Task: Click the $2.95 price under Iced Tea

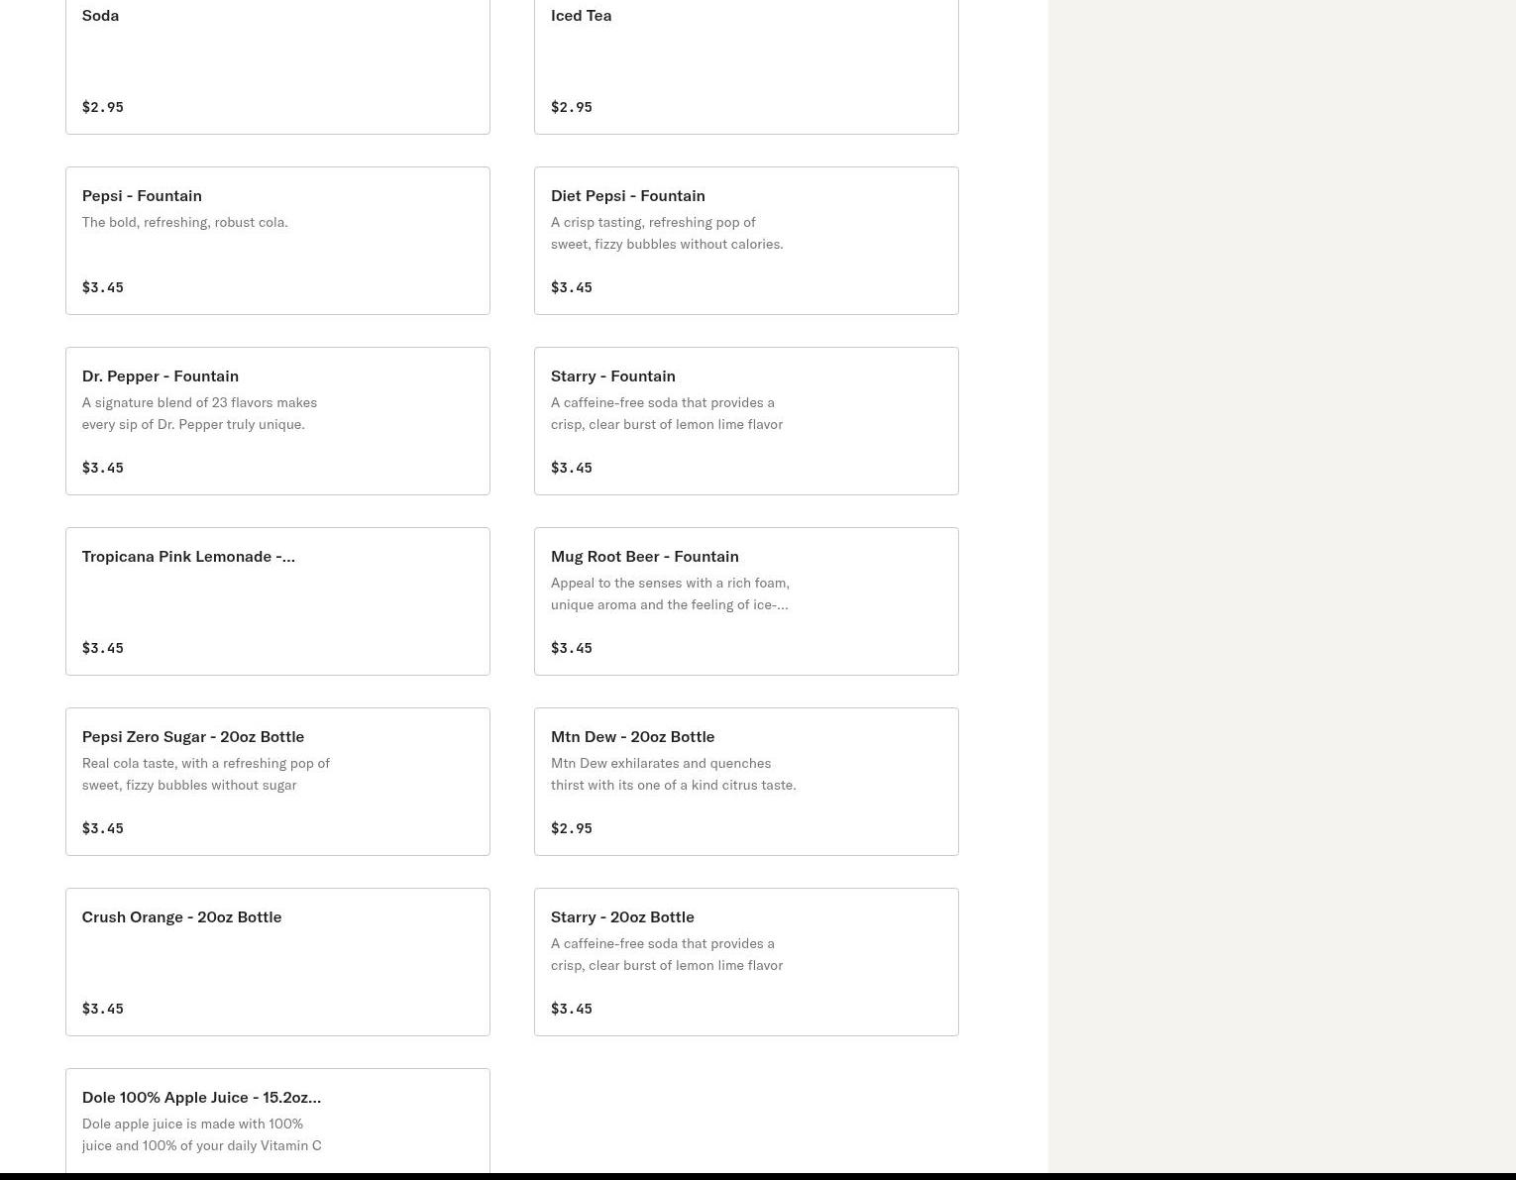Action: pyautogui.click(x=572, y=107)
